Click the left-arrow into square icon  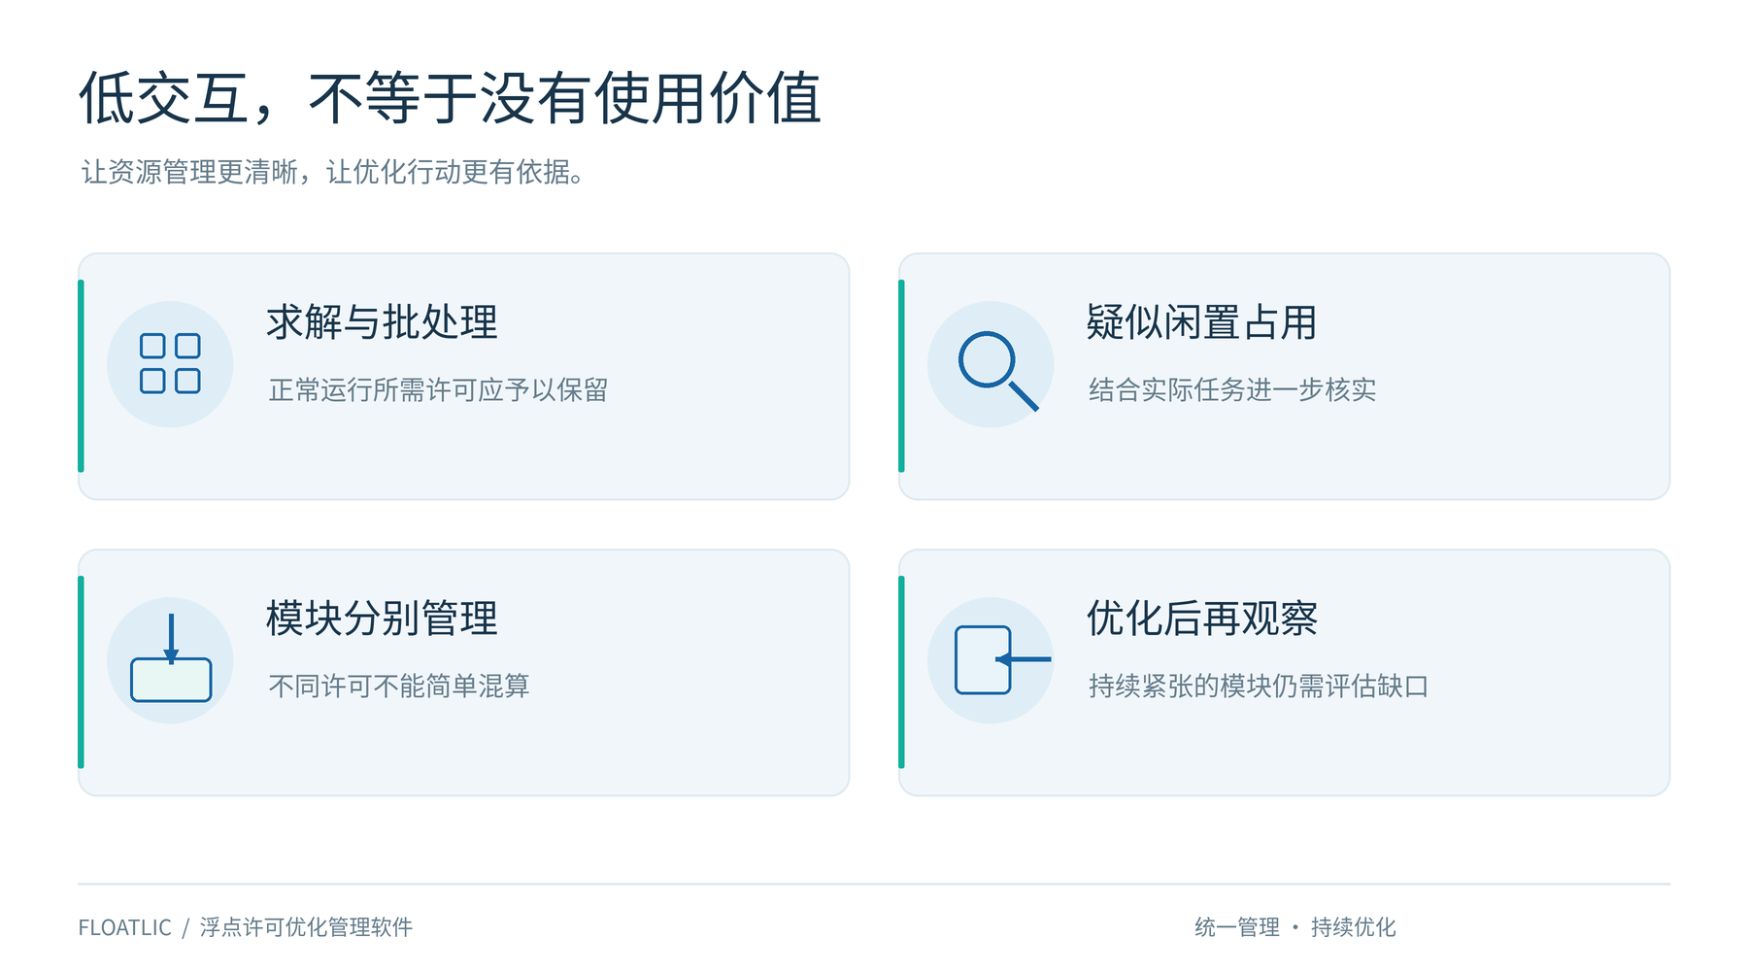coord(1002,660)
